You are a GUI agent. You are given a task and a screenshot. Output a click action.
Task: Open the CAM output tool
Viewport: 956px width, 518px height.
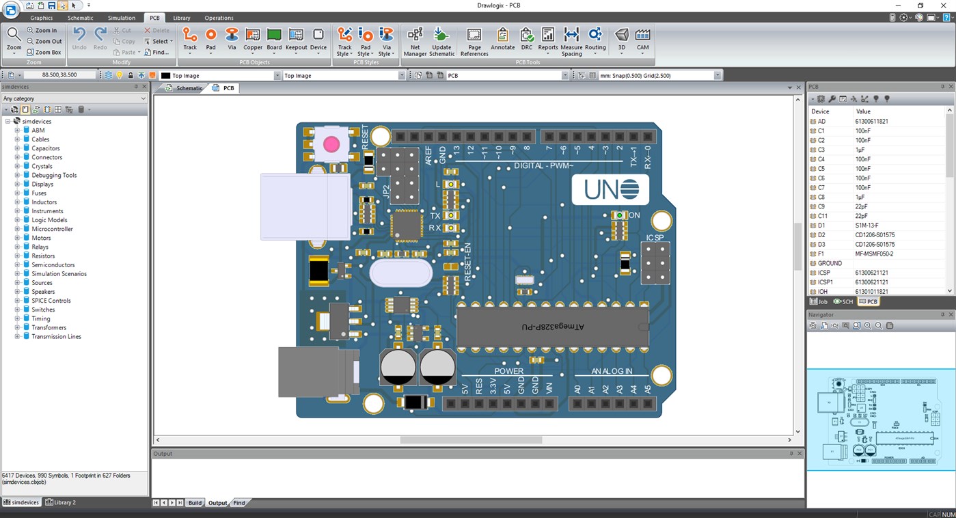tap(642, 39)
